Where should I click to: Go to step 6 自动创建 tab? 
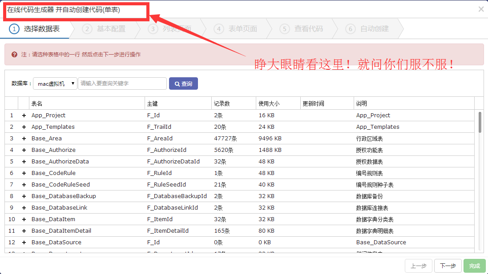(368, 29)
